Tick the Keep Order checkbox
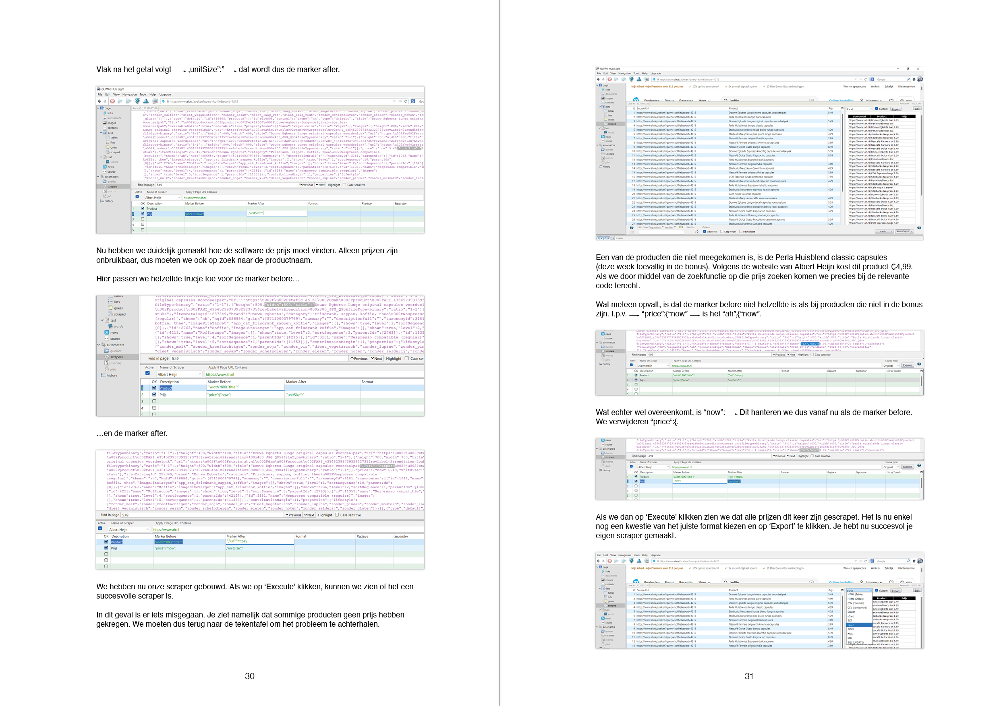 [722, 232]
